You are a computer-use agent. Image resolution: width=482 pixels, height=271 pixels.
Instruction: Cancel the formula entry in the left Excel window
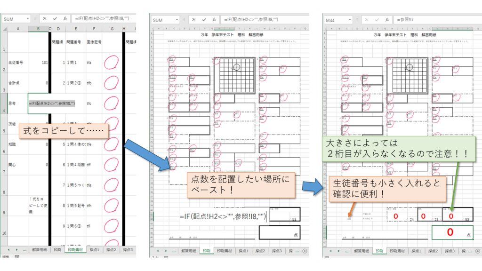coord(45,19)
